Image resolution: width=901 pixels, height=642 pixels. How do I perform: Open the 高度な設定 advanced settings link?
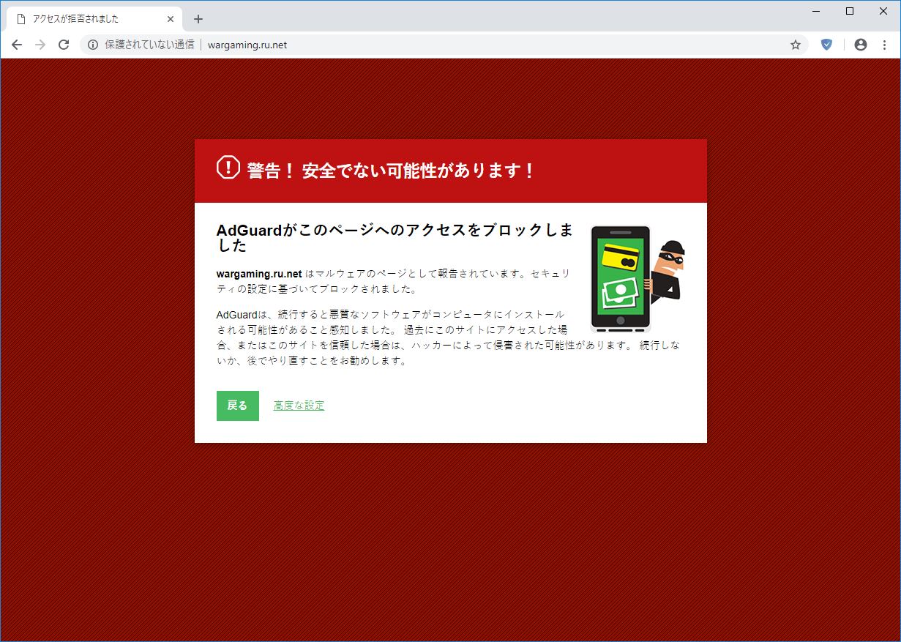pos(299,406)
